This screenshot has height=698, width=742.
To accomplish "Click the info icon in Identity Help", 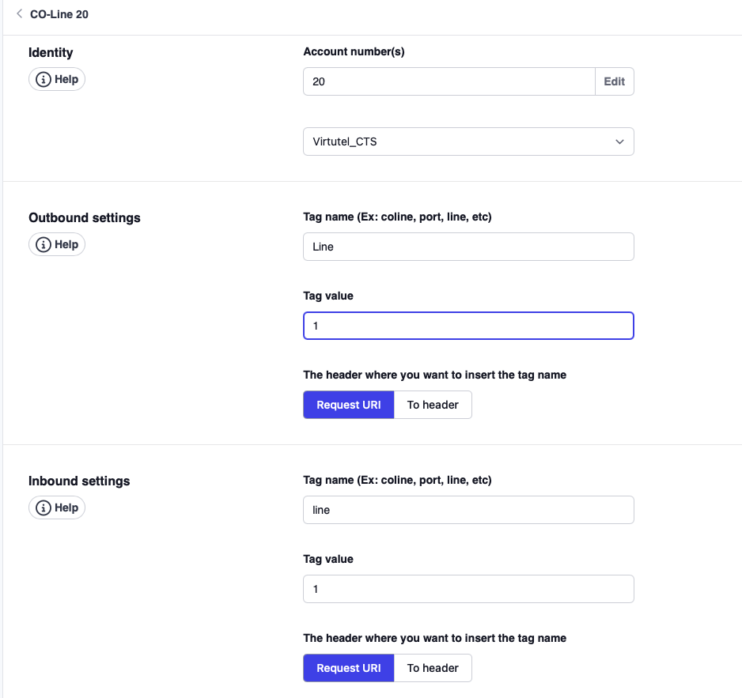I will click(44, 80).
